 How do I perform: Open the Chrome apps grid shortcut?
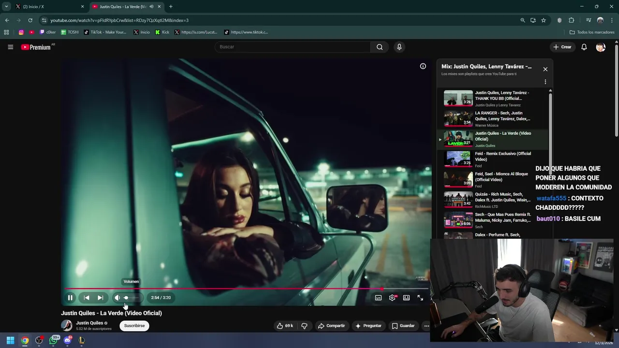point(6,32)
